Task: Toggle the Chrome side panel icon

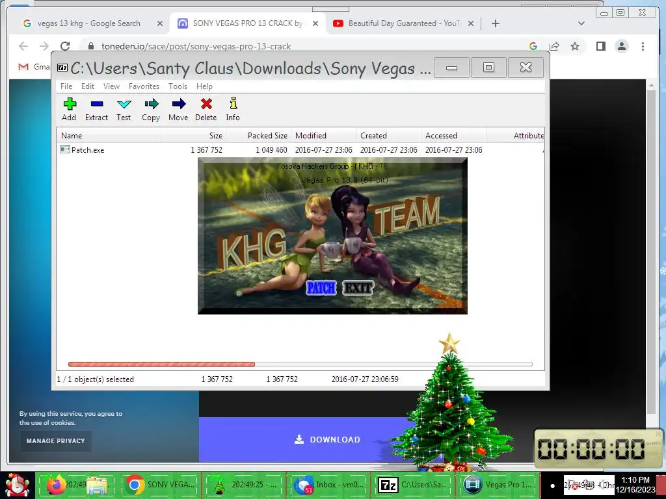Action: point(600,46)
